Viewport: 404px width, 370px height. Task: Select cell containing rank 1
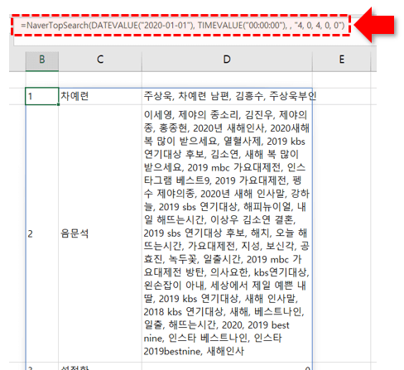pyautogui.click(x=42, y=96)
